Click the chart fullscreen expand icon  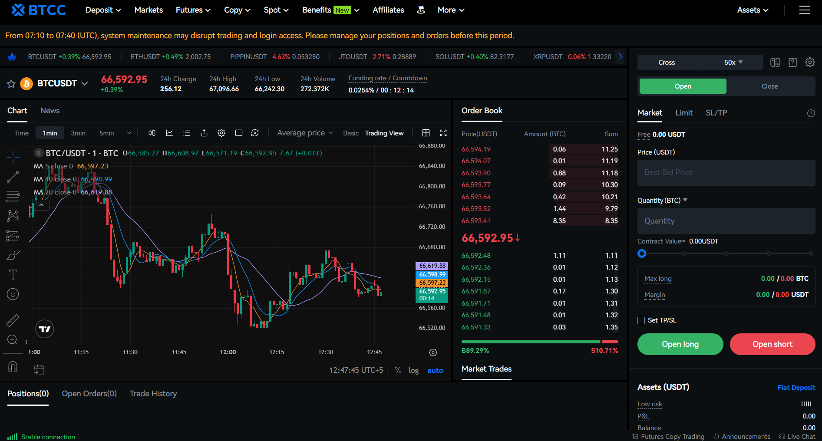pos(443,133)
